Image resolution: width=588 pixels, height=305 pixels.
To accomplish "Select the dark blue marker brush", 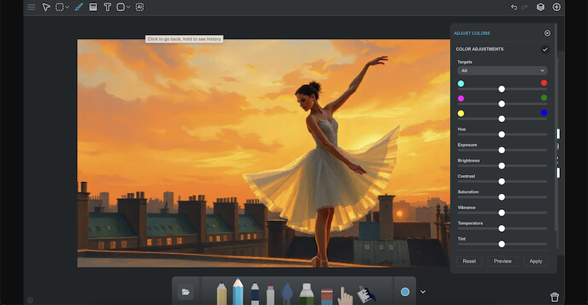I will click(x=254, y=293).
